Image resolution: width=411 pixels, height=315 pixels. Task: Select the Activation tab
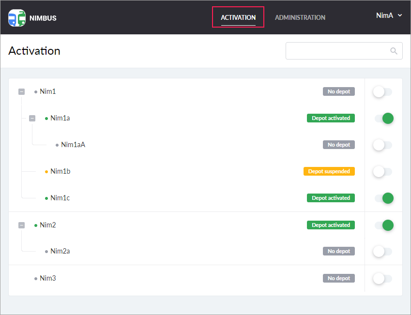[238, 17]
